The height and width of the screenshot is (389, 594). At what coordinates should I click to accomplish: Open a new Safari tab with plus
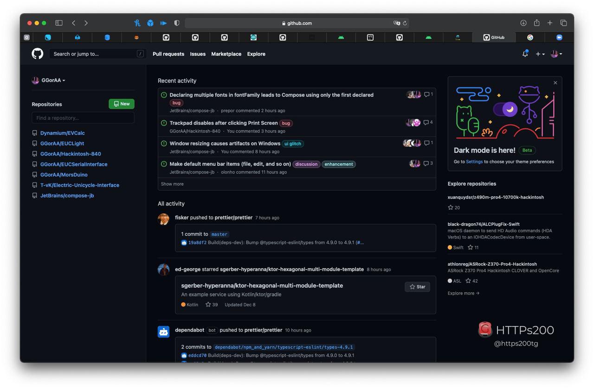(550, 23)
